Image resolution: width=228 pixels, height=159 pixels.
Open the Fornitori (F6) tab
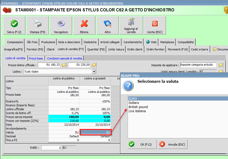pos(35,49)
